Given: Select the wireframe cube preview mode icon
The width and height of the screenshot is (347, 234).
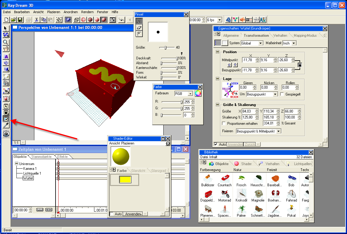Looking at the screenshot, I should point(76,20).
